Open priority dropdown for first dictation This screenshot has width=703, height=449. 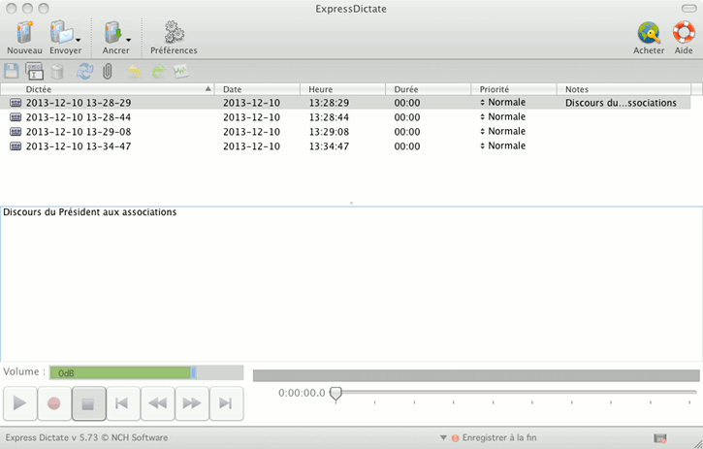tap(483, 102)
